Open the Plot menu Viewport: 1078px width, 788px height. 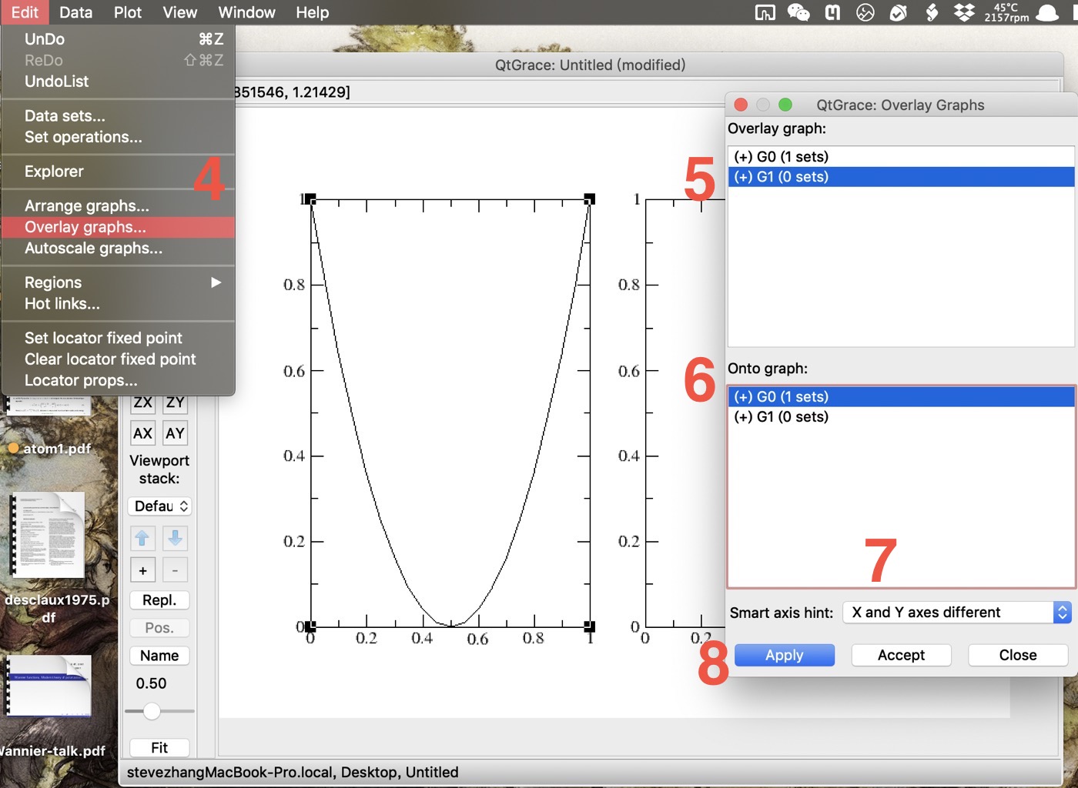127,12
